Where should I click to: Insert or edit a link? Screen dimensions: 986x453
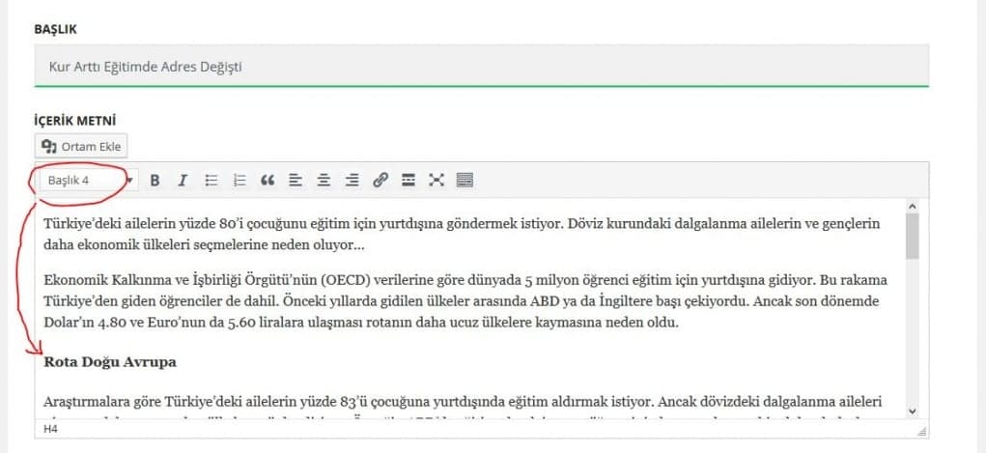tap(380, 181)
